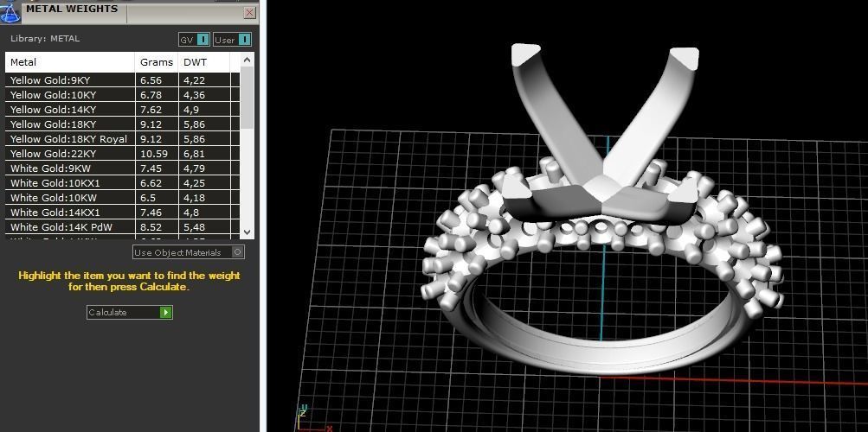Click the Metal Weights flask icon
Viewport: 868px width, 432px height.
coord(10,11)
